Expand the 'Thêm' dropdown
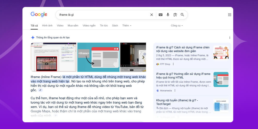The image size is (258, 129). tap(127, 26)
